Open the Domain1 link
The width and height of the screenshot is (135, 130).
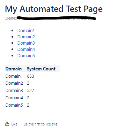(26, 31)
